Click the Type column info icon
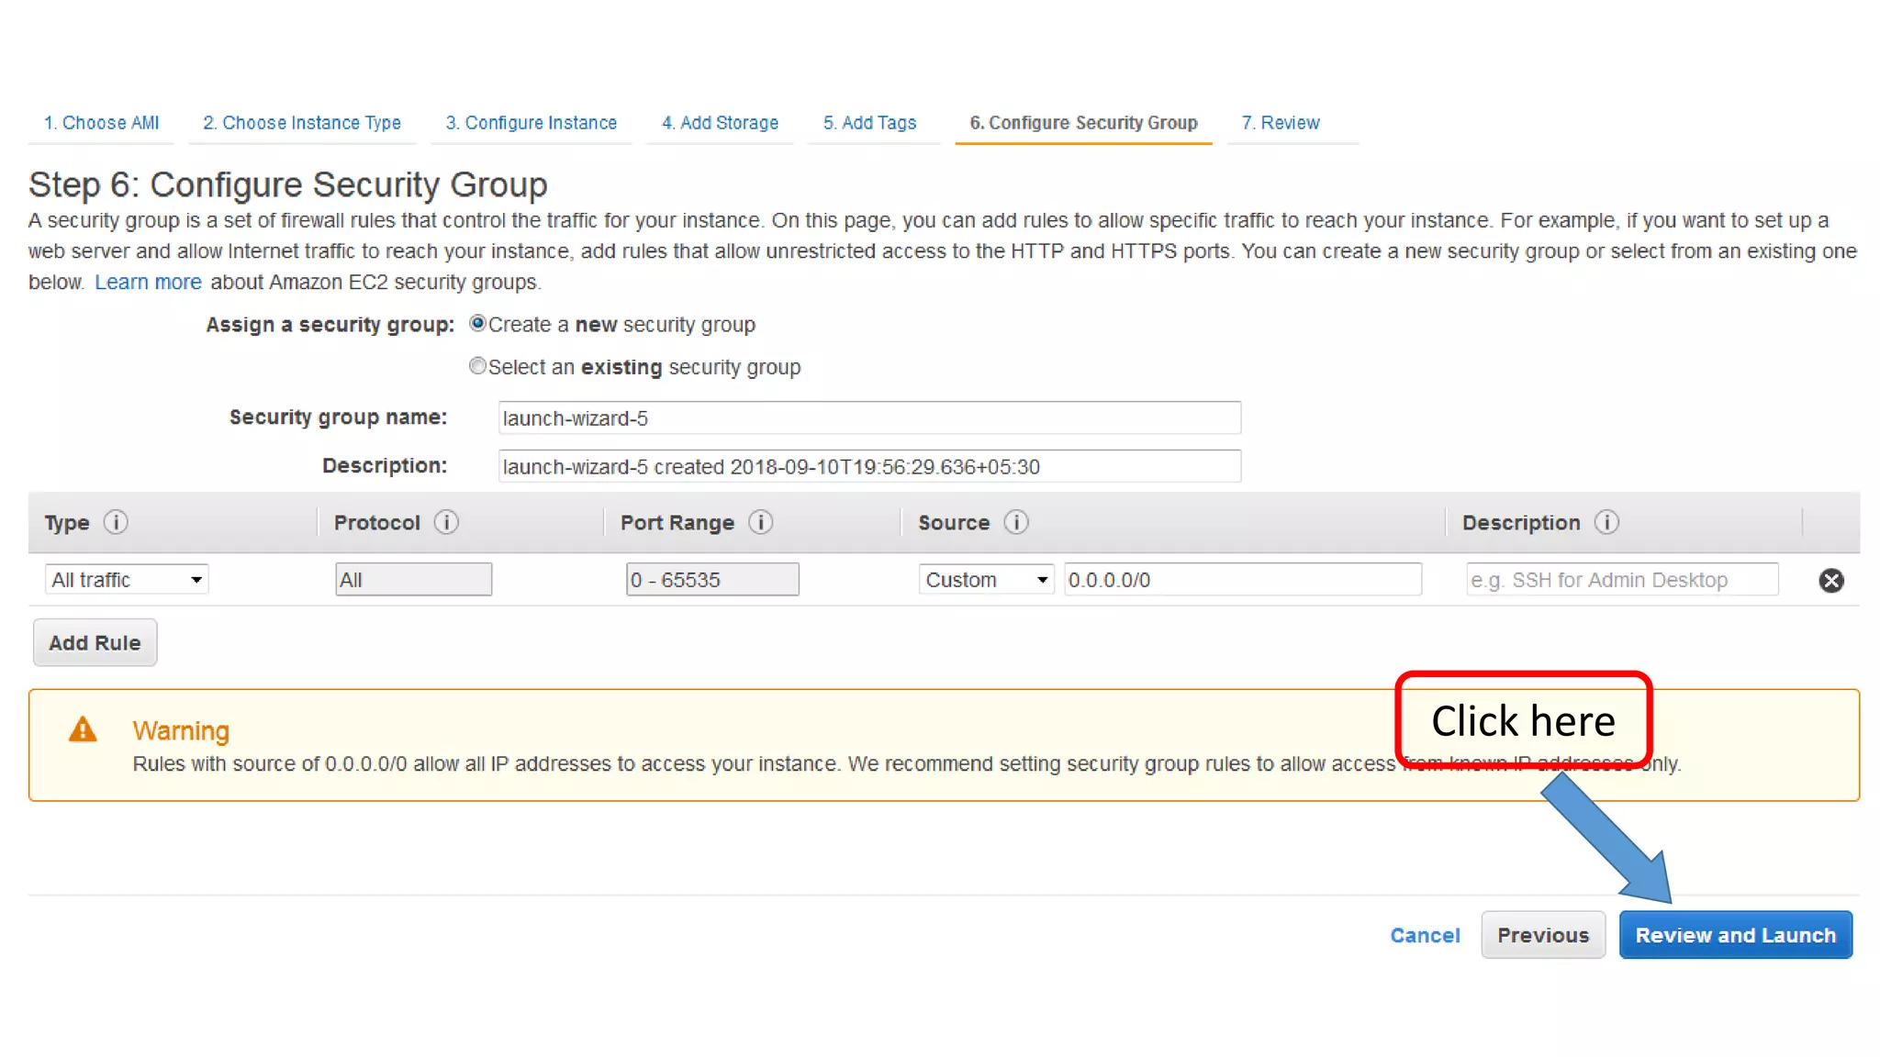The height and width of the screenshot is (1057, 1880). 116,522
